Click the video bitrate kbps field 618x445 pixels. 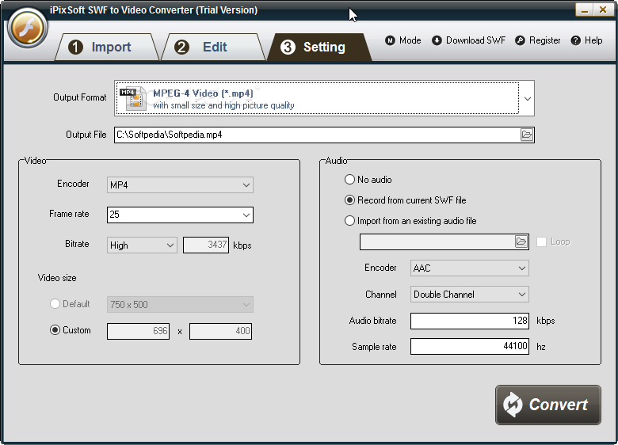click(x=206, y=245)
